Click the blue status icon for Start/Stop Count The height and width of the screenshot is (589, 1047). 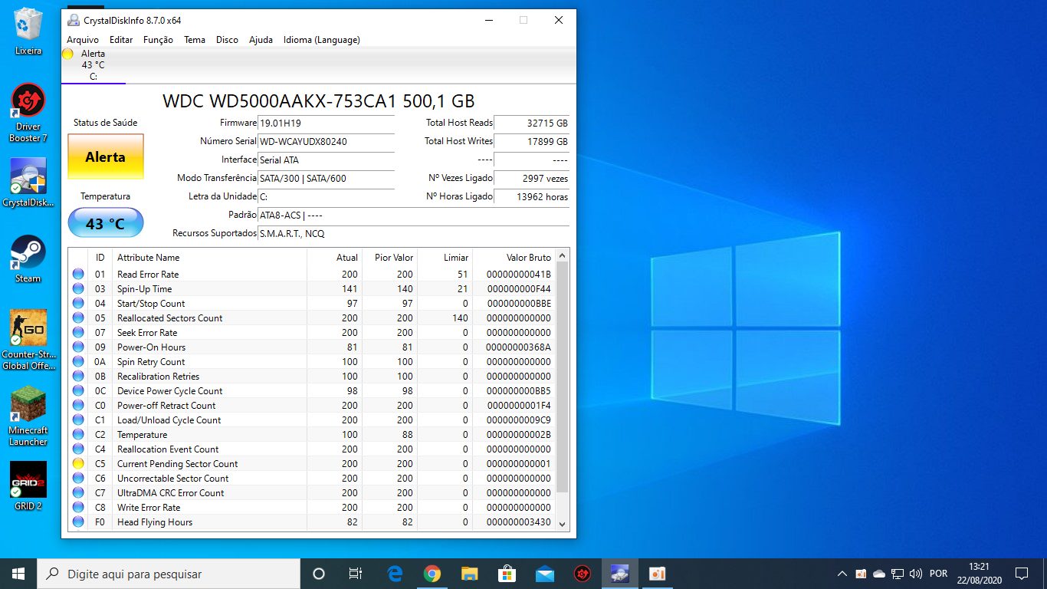click(x=78, y=303)
